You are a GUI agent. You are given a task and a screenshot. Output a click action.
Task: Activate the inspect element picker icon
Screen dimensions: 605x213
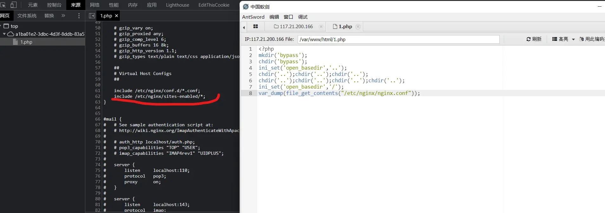point(3,5)
